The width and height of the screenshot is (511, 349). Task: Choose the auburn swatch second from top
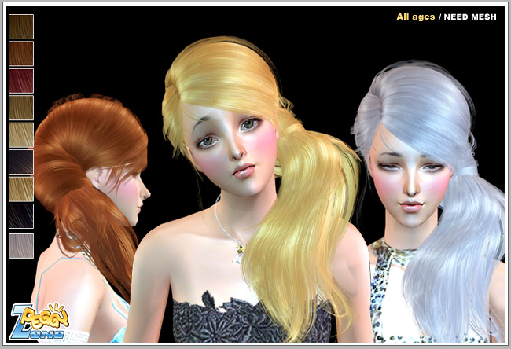21,54
